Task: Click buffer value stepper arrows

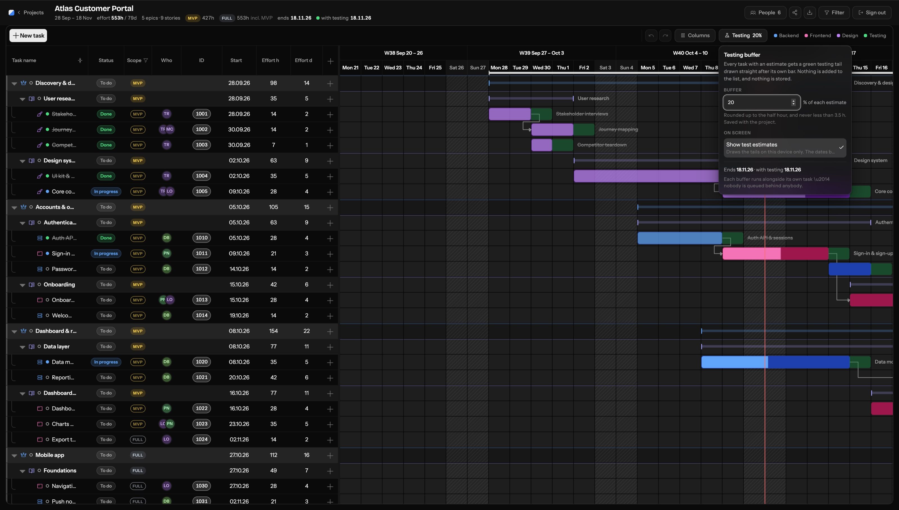Action: 793,102
